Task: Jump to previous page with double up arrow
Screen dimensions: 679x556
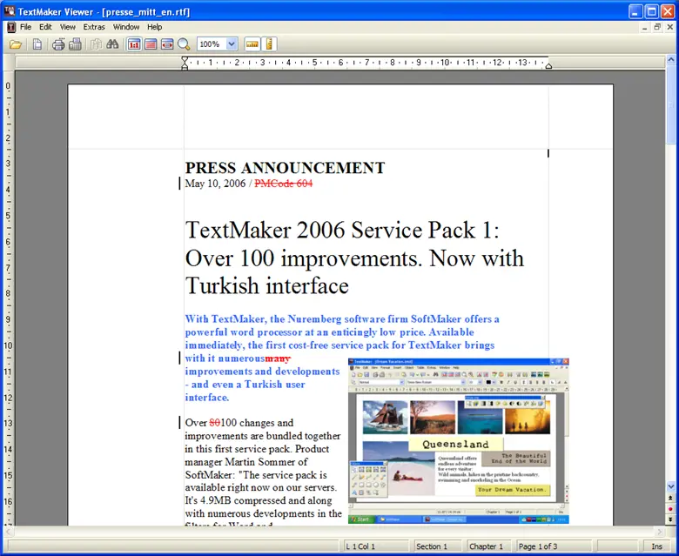Action: [x=671, y=498]
